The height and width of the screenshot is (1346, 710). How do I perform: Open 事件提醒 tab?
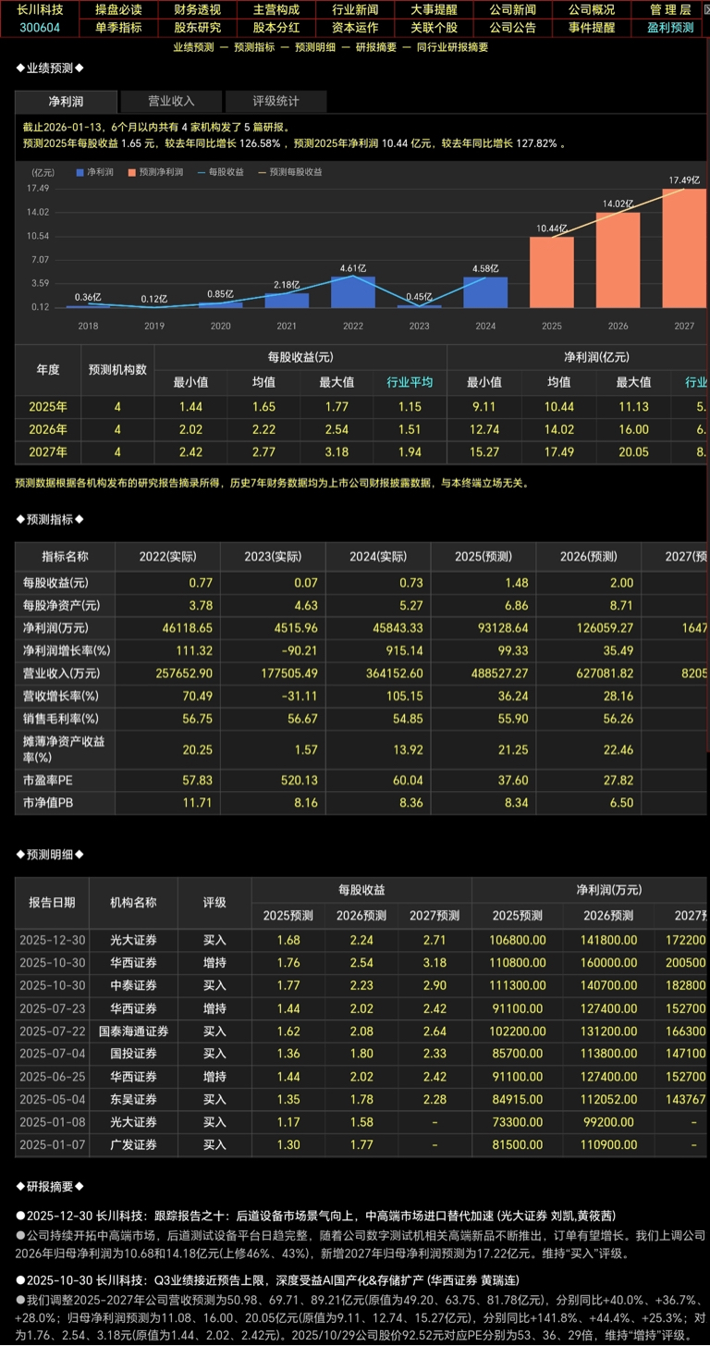coord(592,28)
